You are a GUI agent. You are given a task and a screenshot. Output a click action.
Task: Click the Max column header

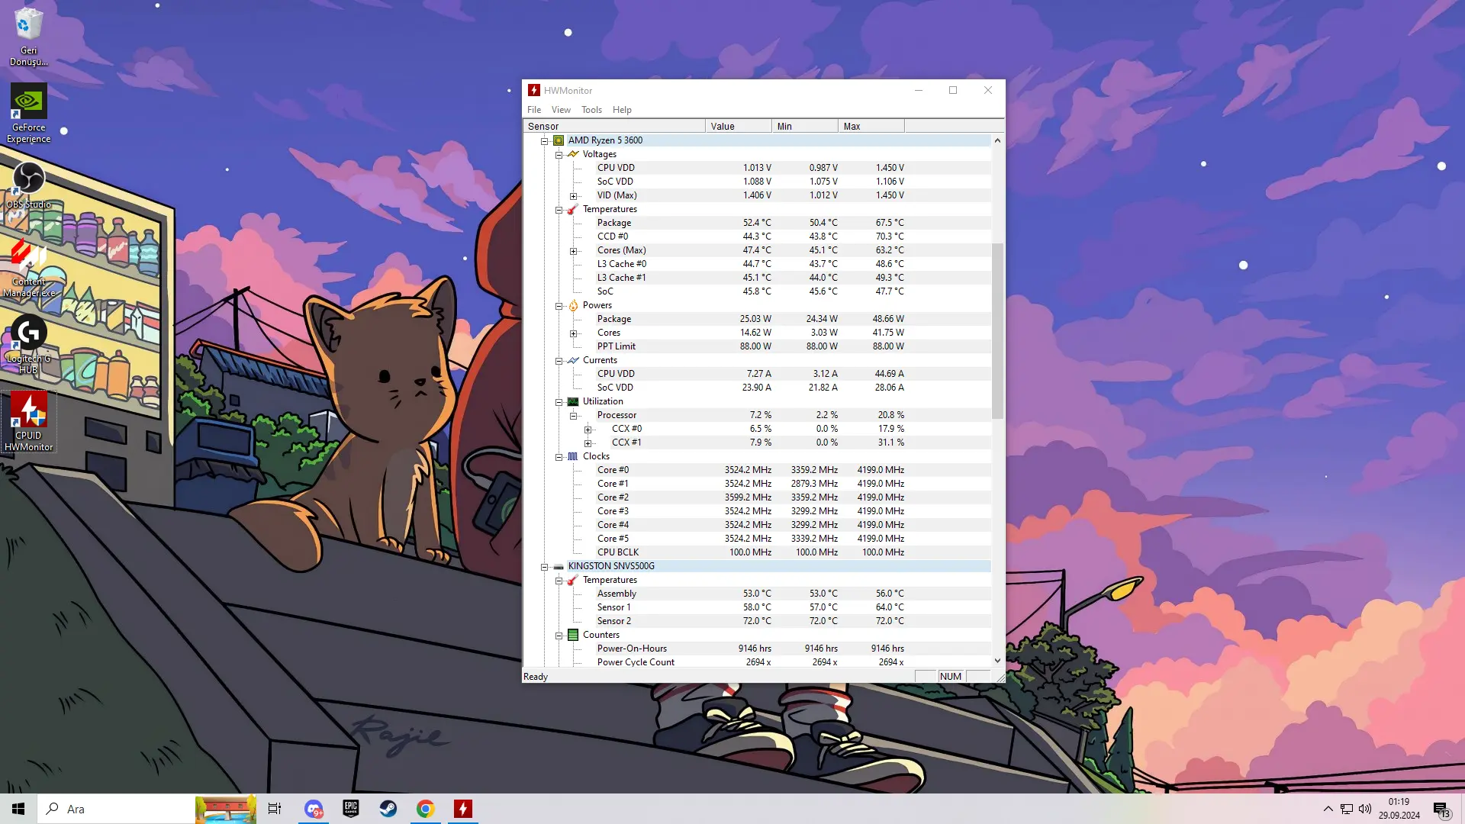tap(871, 127)
